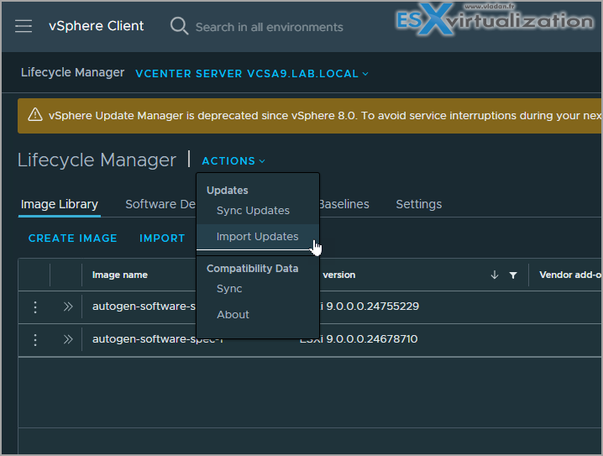Open the three-dot menu for the 9.0.0.0.24755229 row
603x456 pixels.
(x=35, y=307)
